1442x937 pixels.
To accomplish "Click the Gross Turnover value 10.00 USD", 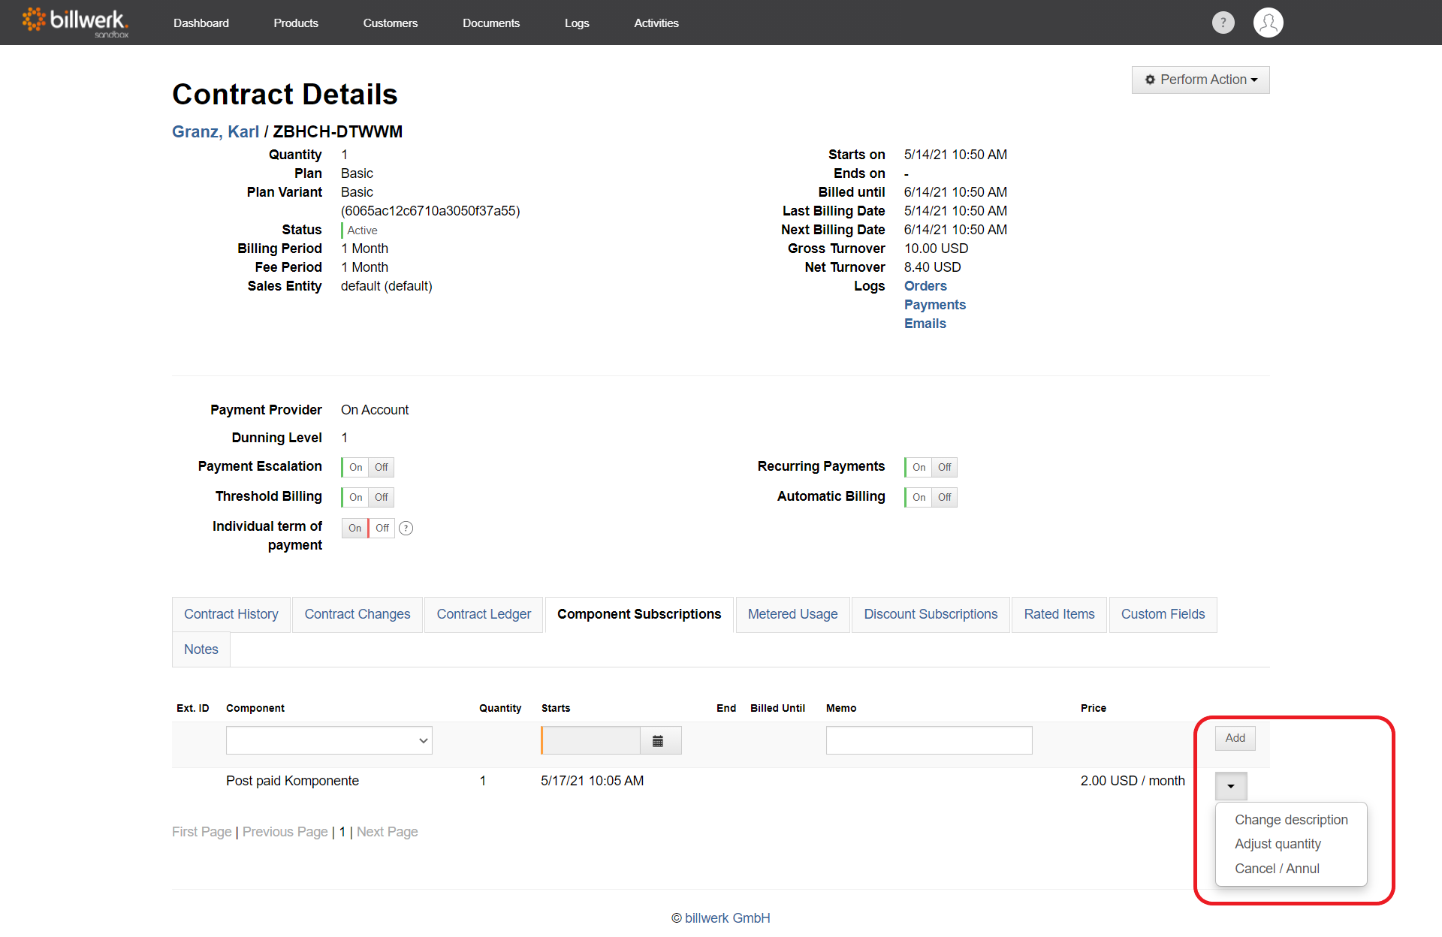I will point(936,249).
